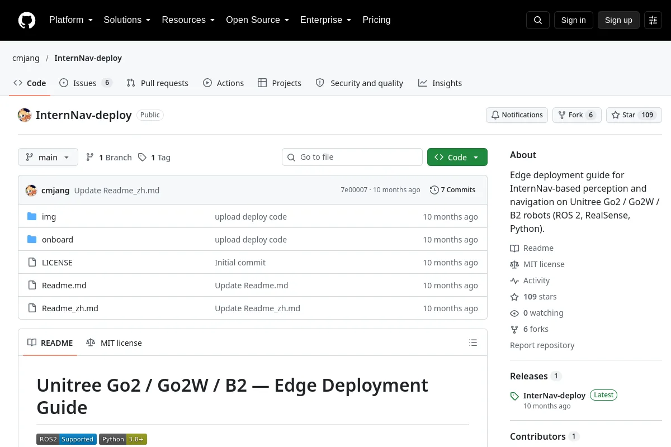Expand Open Source navigation menu

tap(257, 20)
